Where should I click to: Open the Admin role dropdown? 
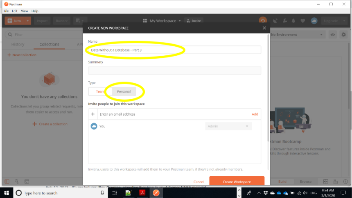[x=228, y=126]
